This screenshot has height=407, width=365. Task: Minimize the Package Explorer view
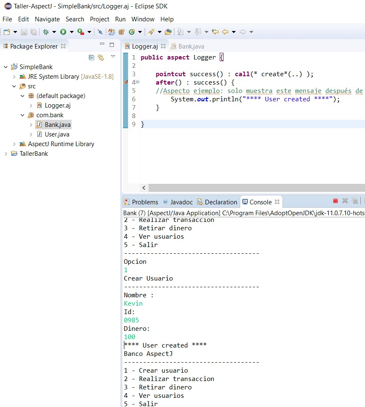coord(102,44)
